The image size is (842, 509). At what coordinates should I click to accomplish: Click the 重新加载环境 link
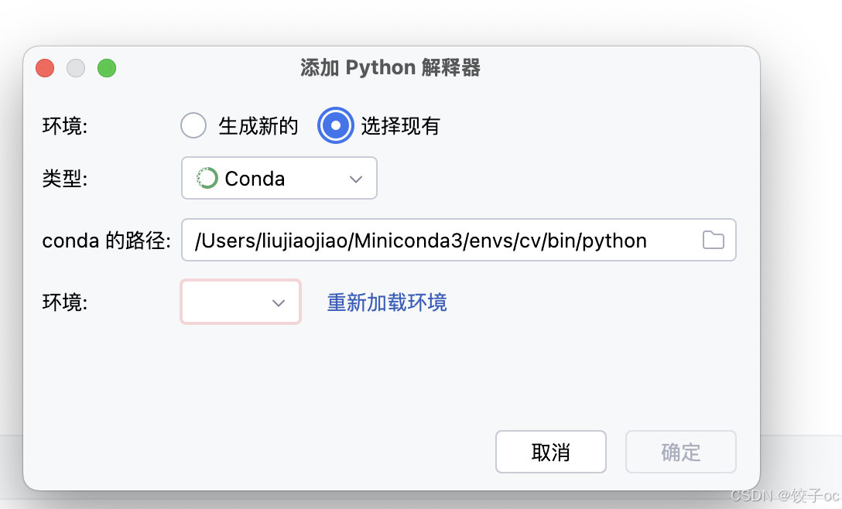(x=385, y=303)
